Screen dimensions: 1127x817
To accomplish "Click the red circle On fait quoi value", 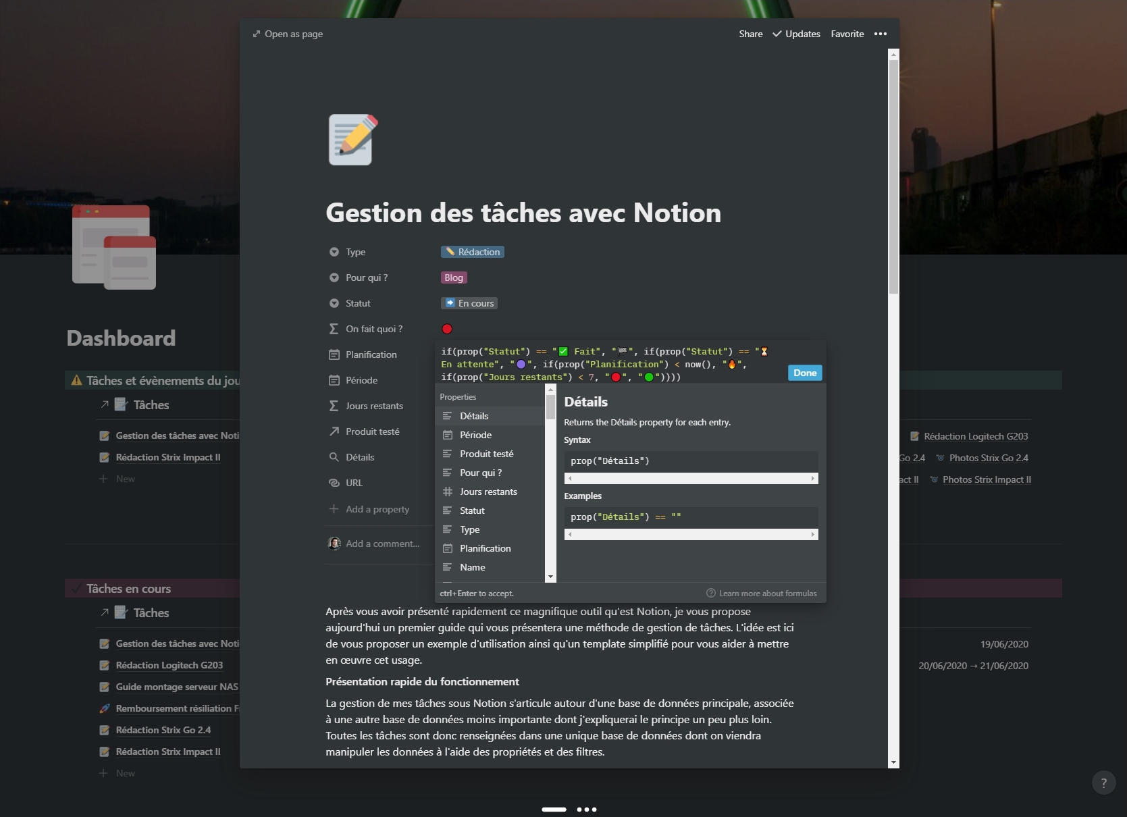I will coord(447,329).
